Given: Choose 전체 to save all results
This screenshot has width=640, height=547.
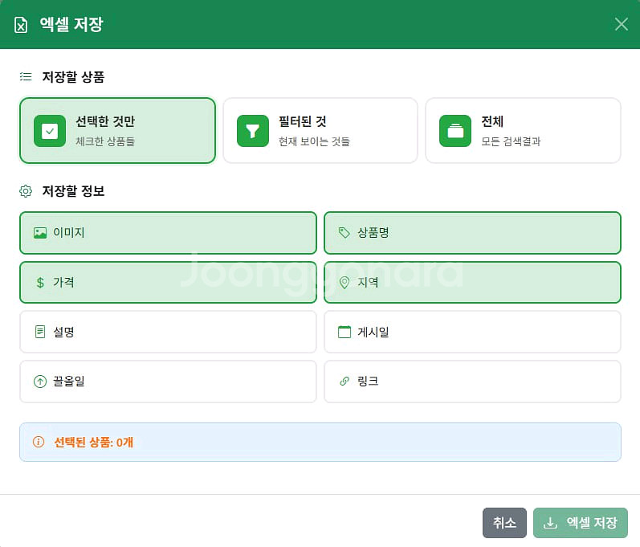Looking at the screenshot, I should [x=523, y=131].
